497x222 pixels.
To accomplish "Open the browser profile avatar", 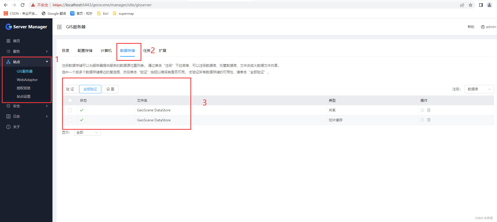I will (489, 5).
